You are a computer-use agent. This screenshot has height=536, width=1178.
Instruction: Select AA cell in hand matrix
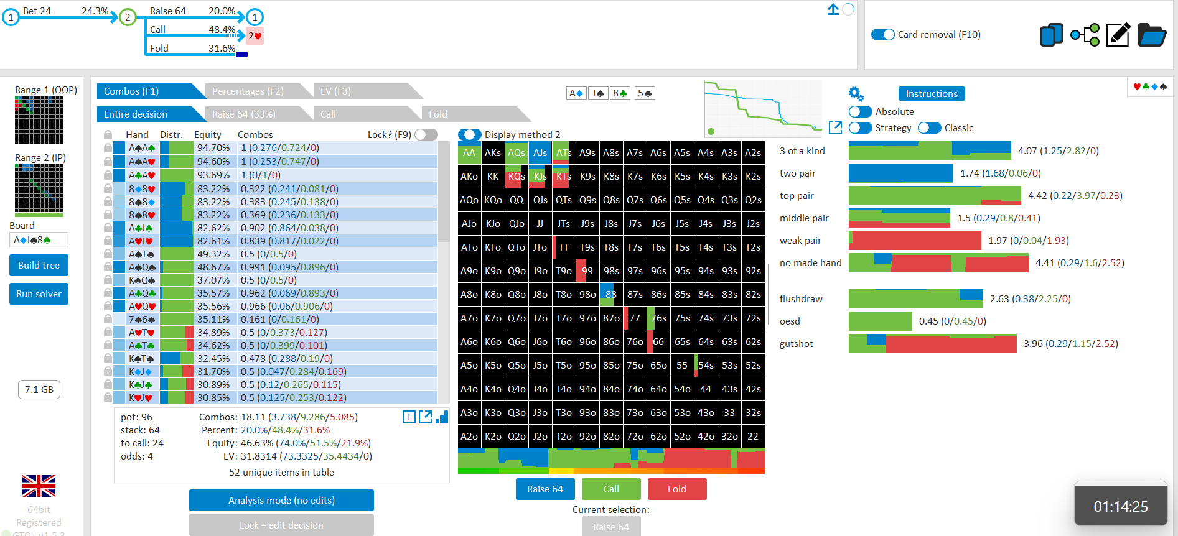[469, 153]
